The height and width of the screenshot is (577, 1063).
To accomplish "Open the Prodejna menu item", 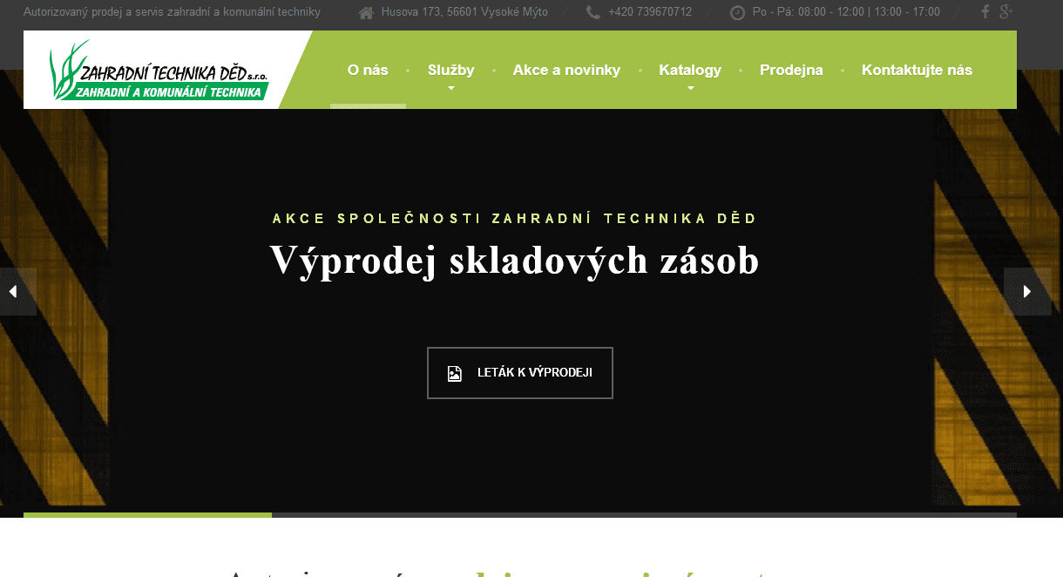I will [x=791, y=70].
